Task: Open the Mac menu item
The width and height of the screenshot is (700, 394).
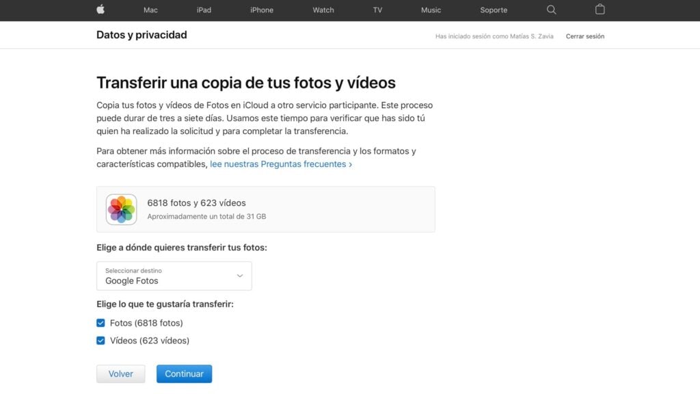Action: click(150, 10)
